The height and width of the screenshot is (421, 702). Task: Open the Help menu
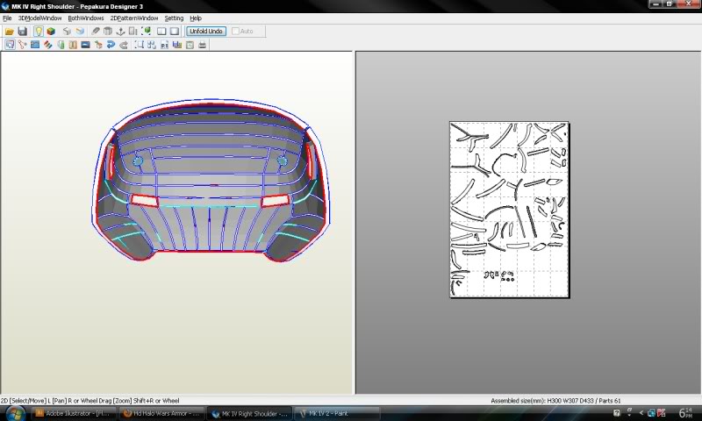(196, 18)
